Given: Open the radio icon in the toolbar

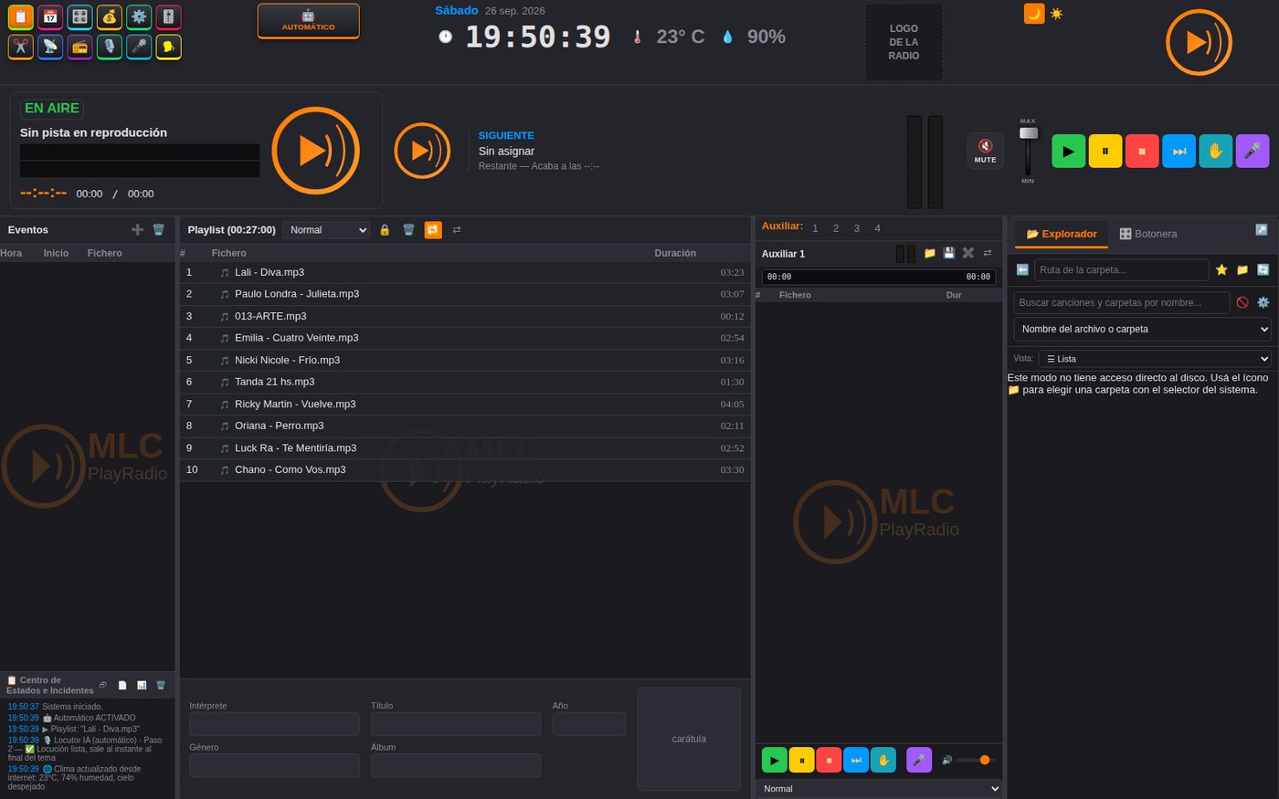Looking at the screenshot, I should point(79,47).
